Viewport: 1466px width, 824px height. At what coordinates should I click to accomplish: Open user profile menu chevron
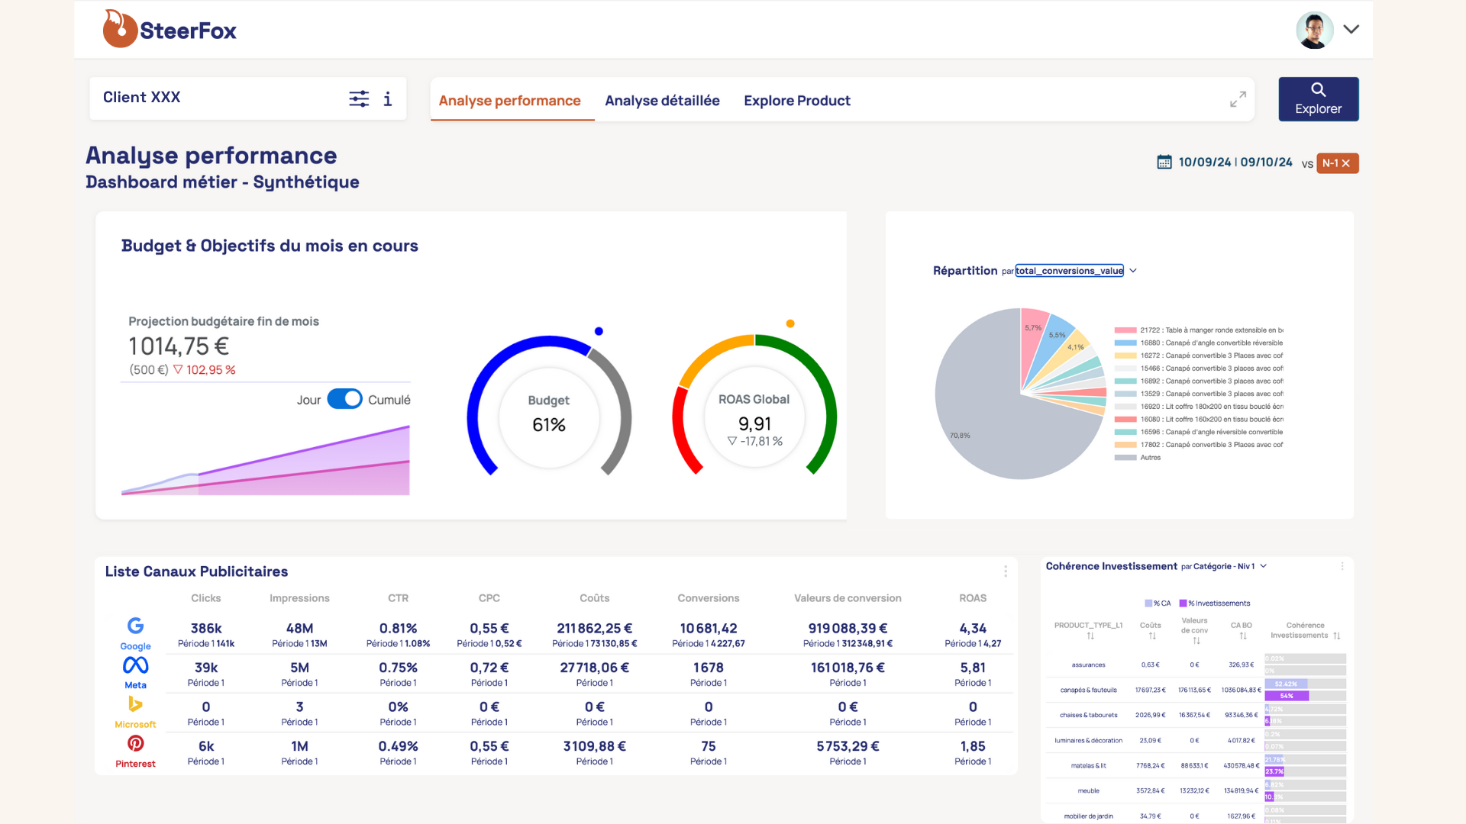tap(1351, 29)
